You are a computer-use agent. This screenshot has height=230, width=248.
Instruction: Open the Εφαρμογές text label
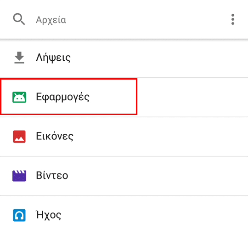(x=62, y=97)
